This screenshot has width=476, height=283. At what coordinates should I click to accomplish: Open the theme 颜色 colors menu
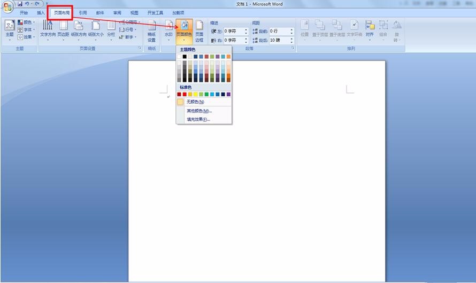pos(26,22)
